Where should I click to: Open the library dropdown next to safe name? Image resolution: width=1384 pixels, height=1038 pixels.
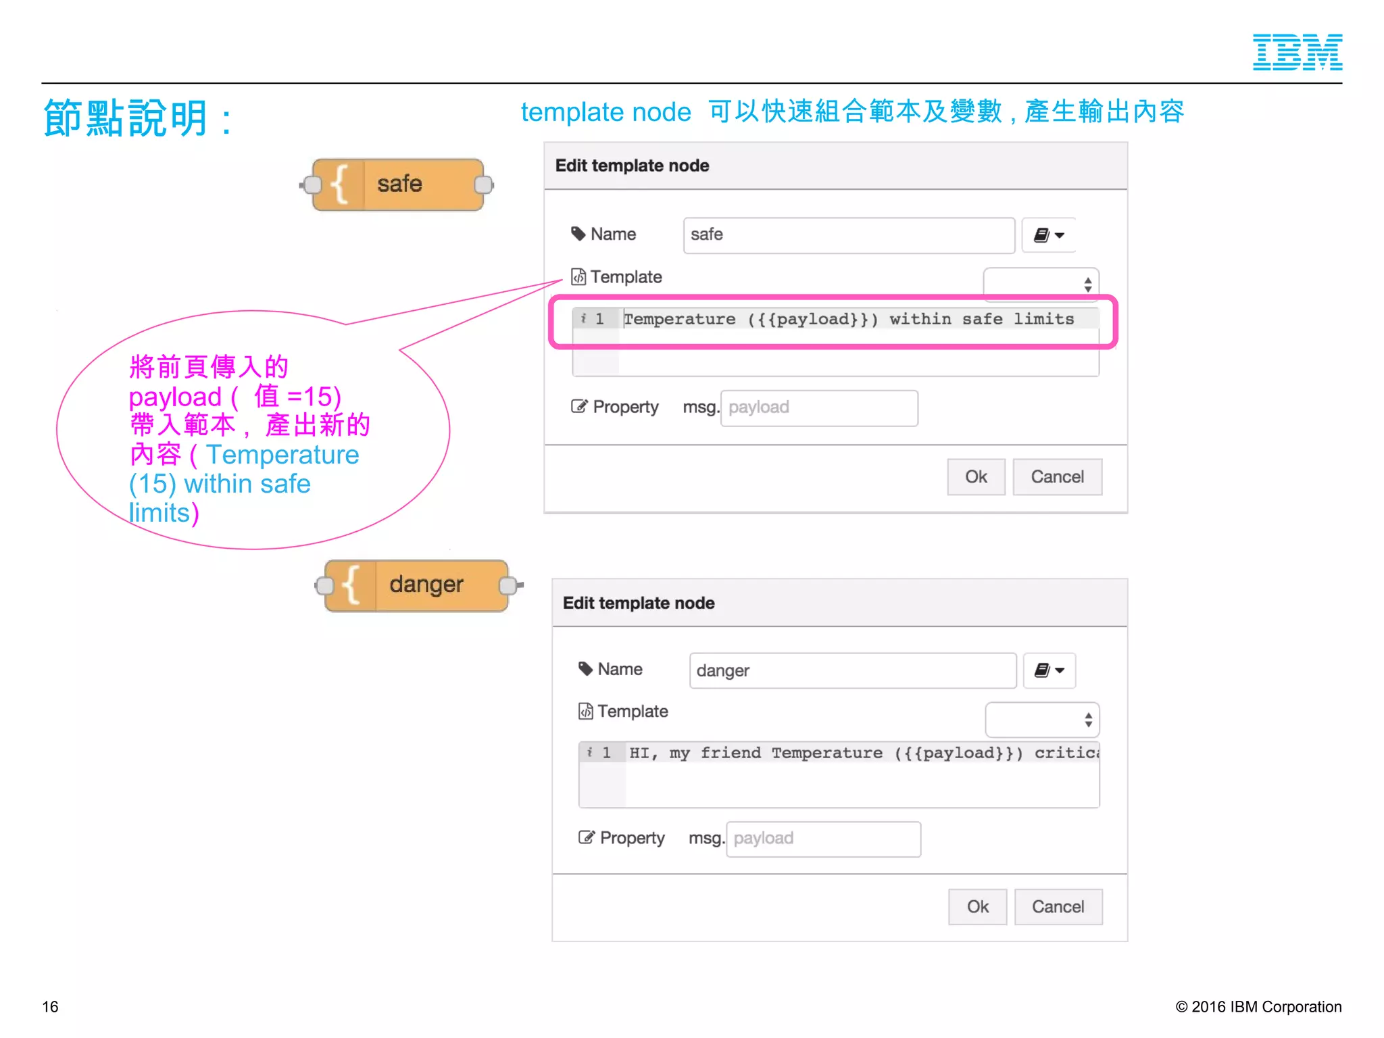pos(1049,235)
